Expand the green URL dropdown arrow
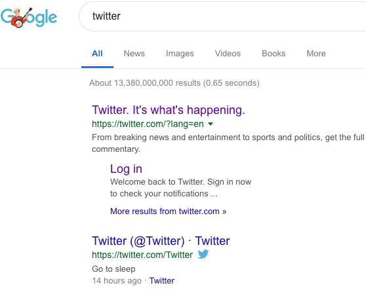 click(211, 124)
